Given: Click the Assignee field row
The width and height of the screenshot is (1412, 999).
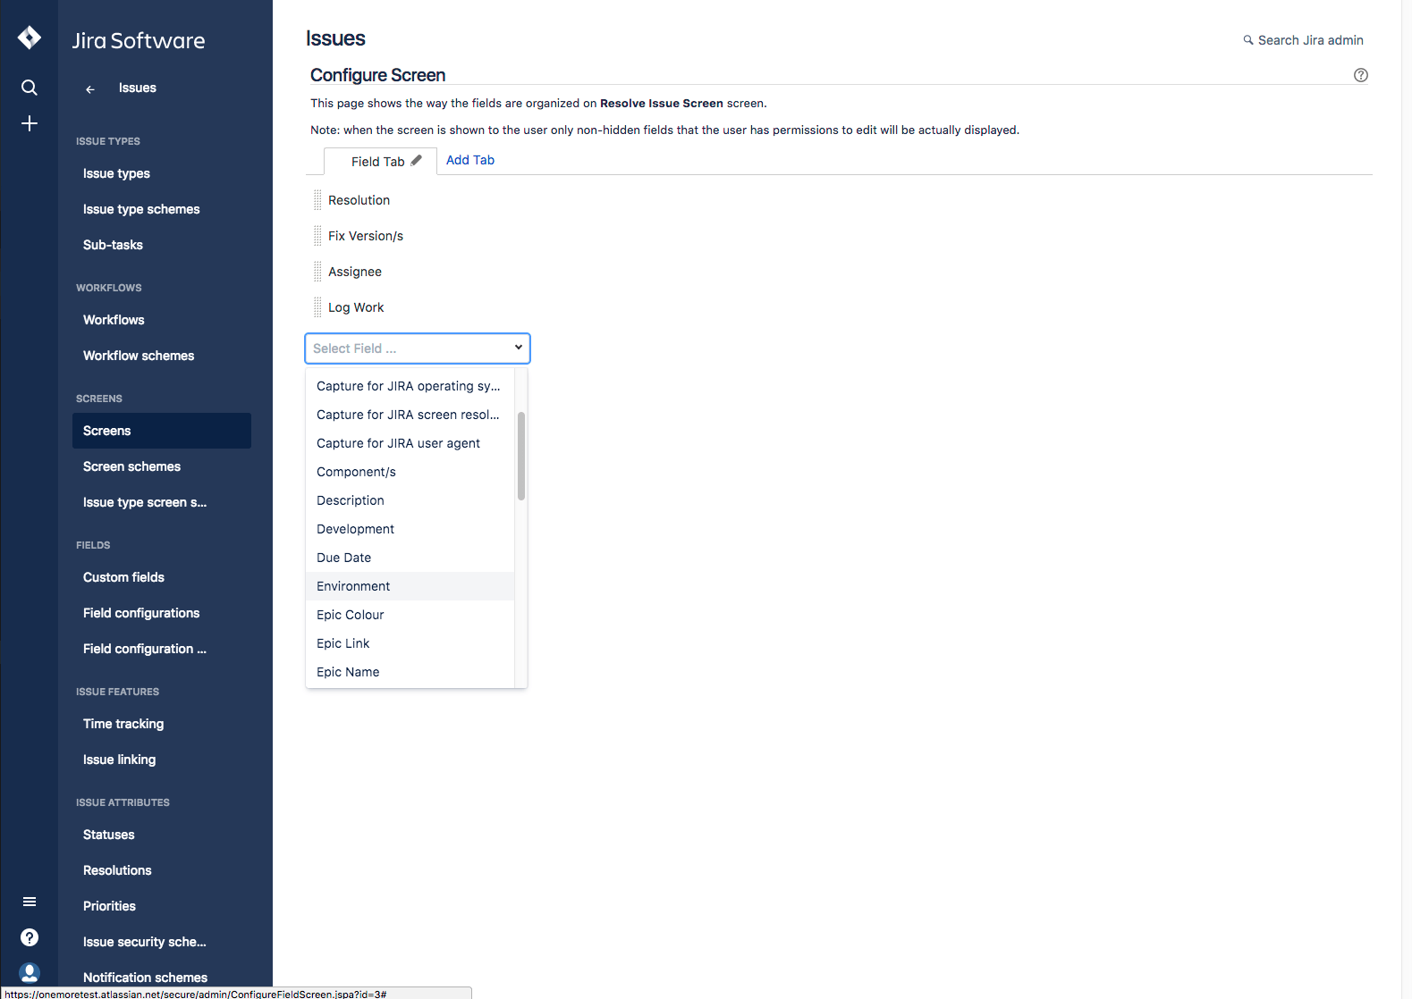Looking at the screenshot, I should tap(355, 272).
